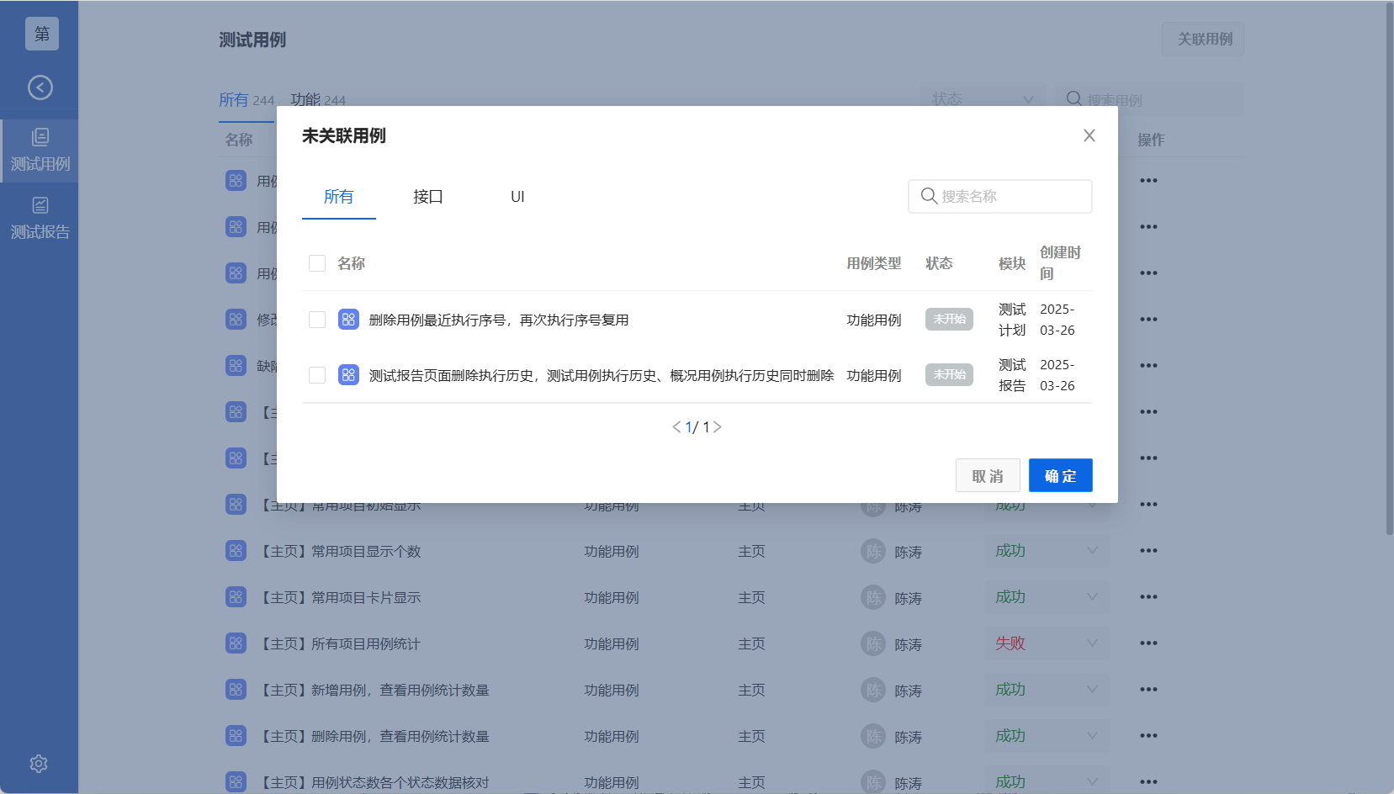This screenshot has width=1394, height=794.
Task: Open more actions for 【主页】新增用例 row
Action: coord(1148,690)
